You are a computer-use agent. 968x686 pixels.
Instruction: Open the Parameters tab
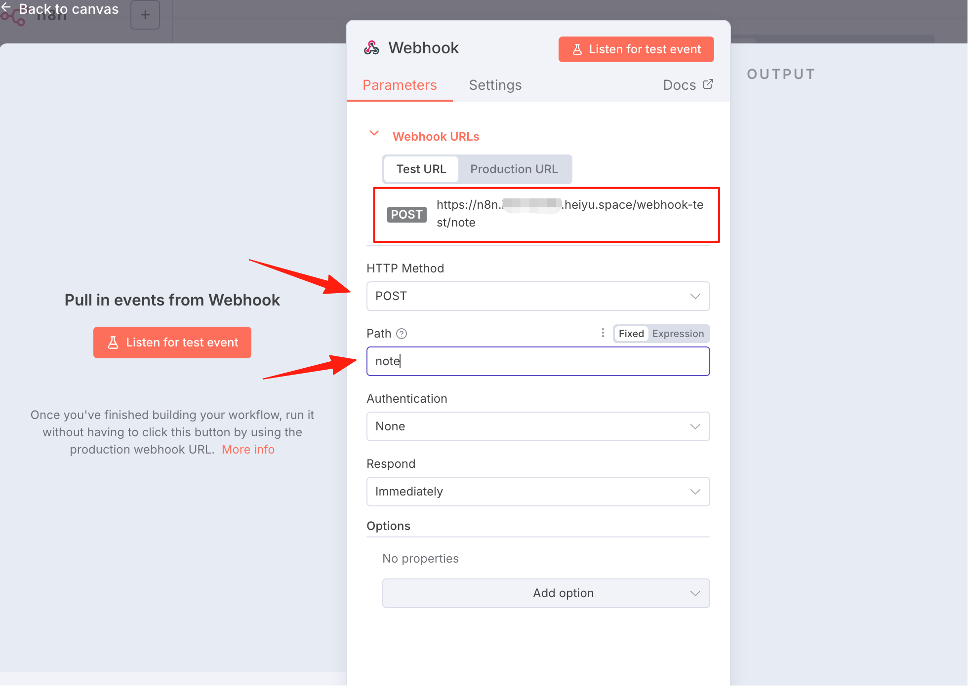pos(400,85)
